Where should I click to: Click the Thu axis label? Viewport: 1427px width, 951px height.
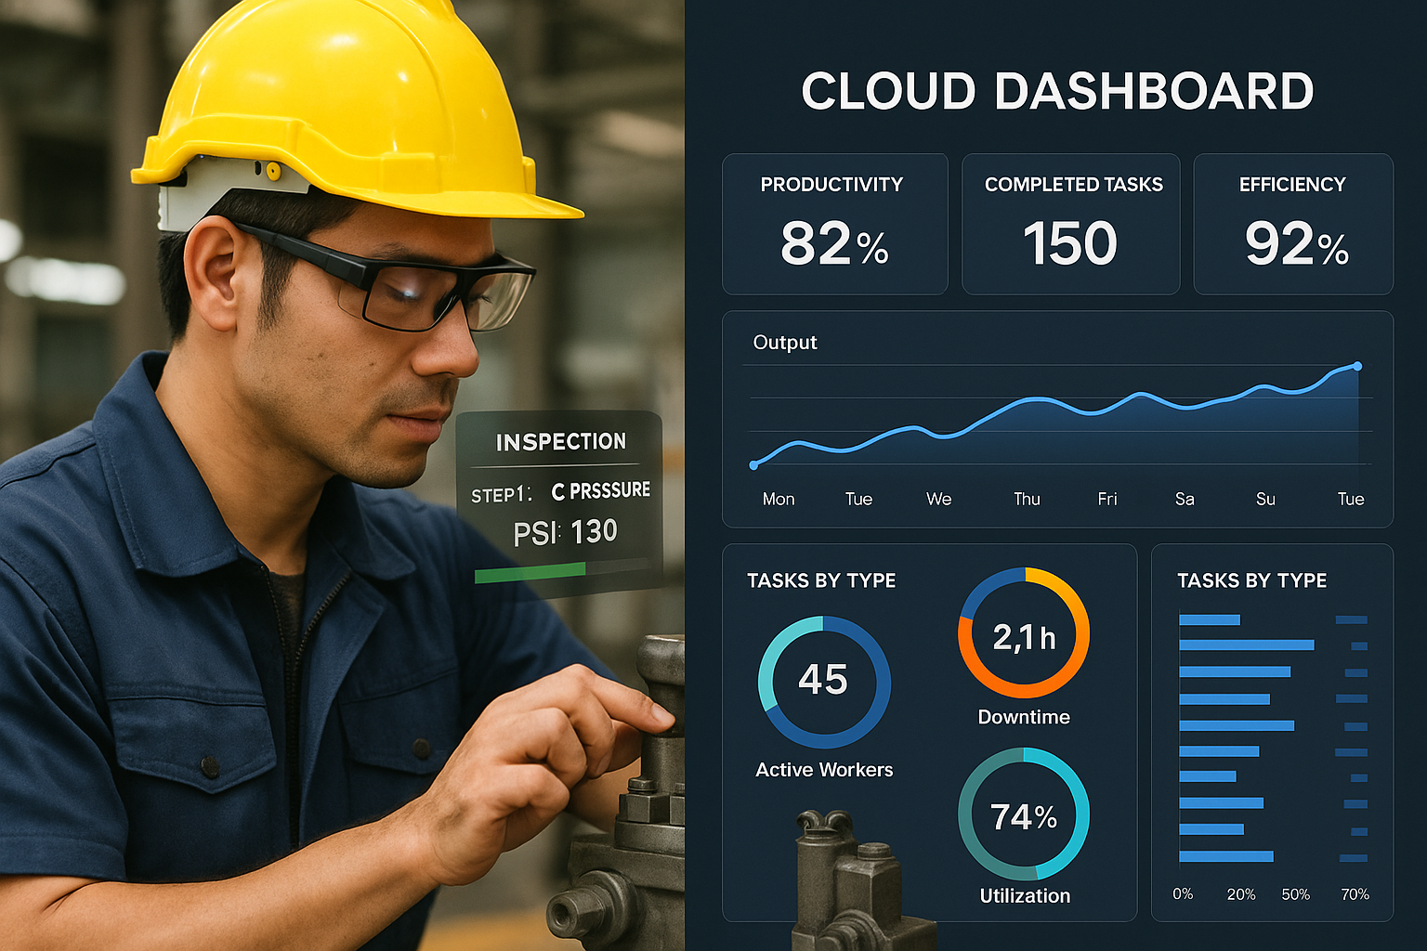[x=1027, y=500]
